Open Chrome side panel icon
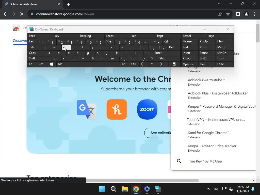The image size is (260, 195). pos(238,14)
